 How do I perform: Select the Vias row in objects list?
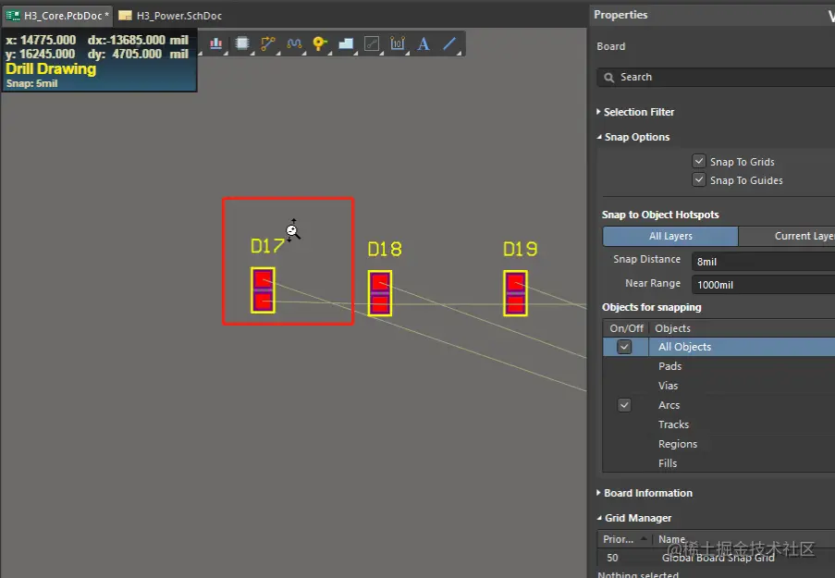click(718, 386)
